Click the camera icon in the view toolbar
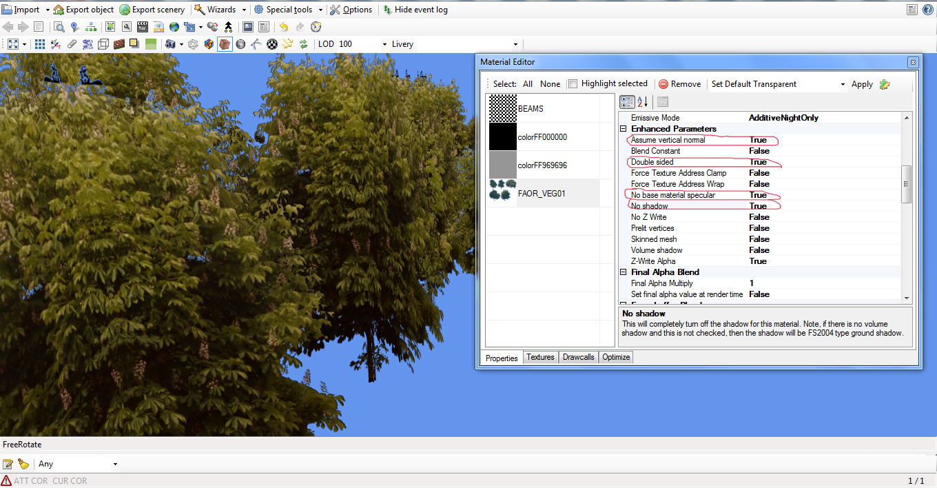The height and width of the screenshot is (488, 937). coord(169,44)
